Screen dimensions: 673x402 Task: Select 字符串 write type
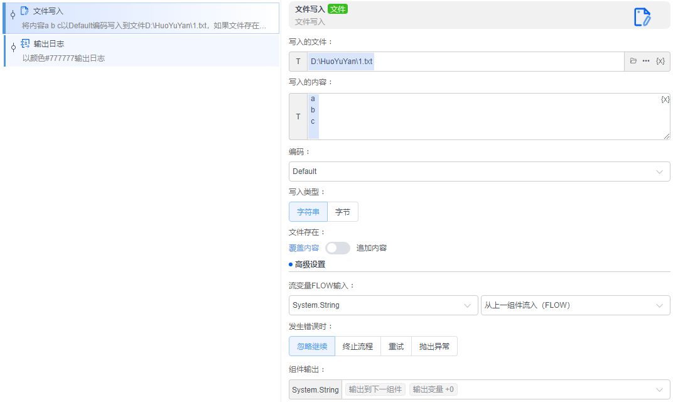coord(308,212)
